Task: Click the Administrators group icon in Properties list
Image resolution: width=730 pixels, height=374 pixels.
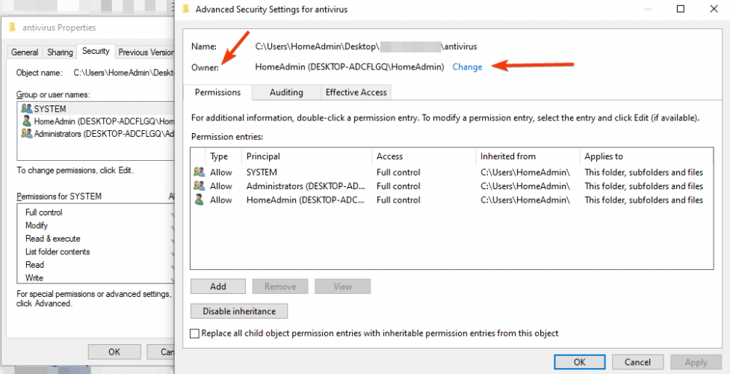Action: (x=27, y=134)
